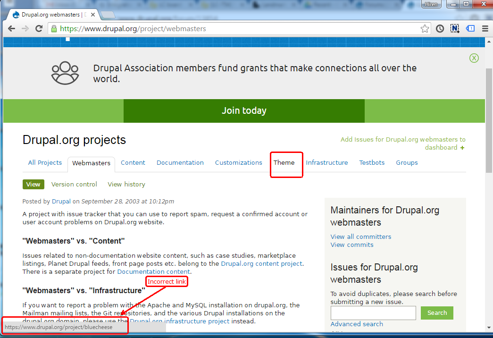Click View all committers link
This screenshot has height=338, width=493.
(361, 237)
